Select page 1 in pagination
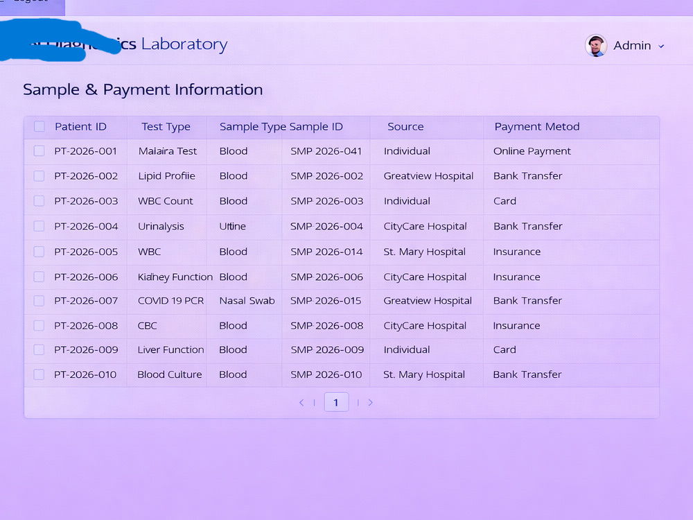 pyautogui.click(x=336, y=402)
